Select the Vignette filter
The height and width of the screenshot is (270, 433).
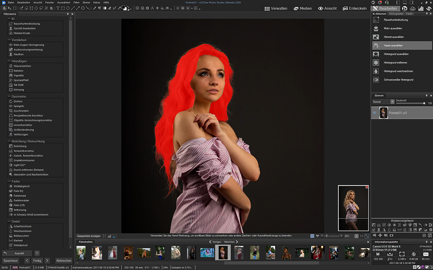point(19,75)
